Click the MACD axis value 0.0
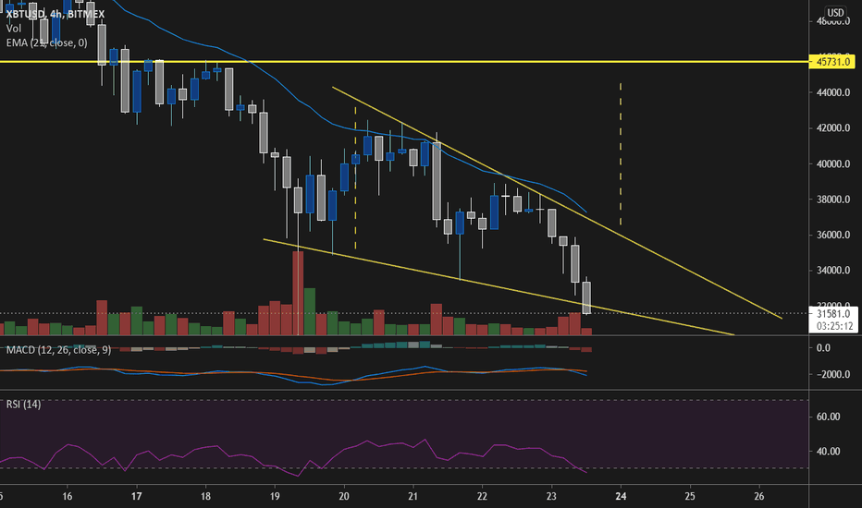 coord(823,347)
